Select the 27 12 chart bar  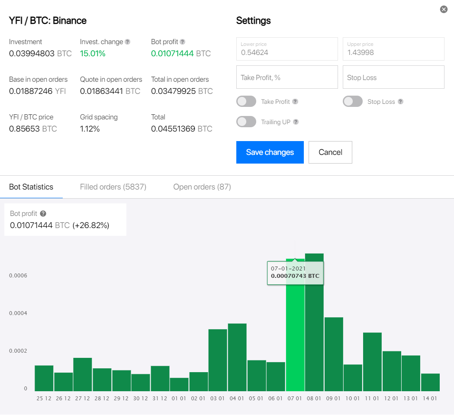(x=83, y=374)
